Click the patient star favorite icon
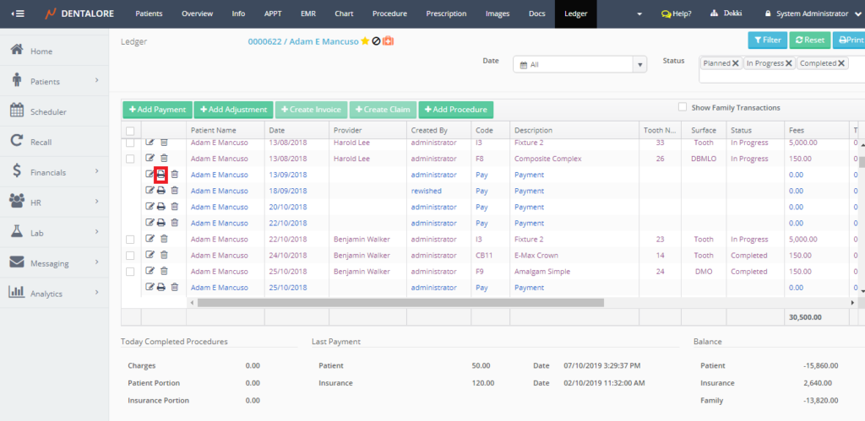The image size is (865, 421). tap(365, 40)
